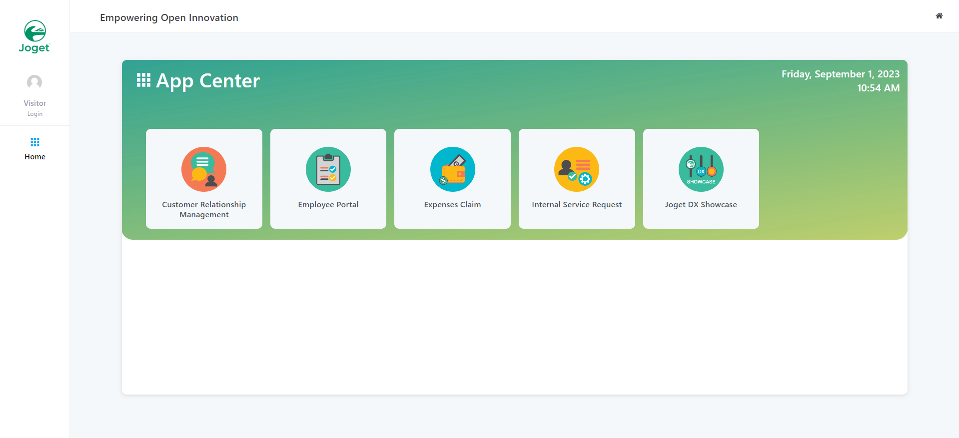Click the Joget logo in the sidebar
The image size is (959, 438).
(34, 36)
